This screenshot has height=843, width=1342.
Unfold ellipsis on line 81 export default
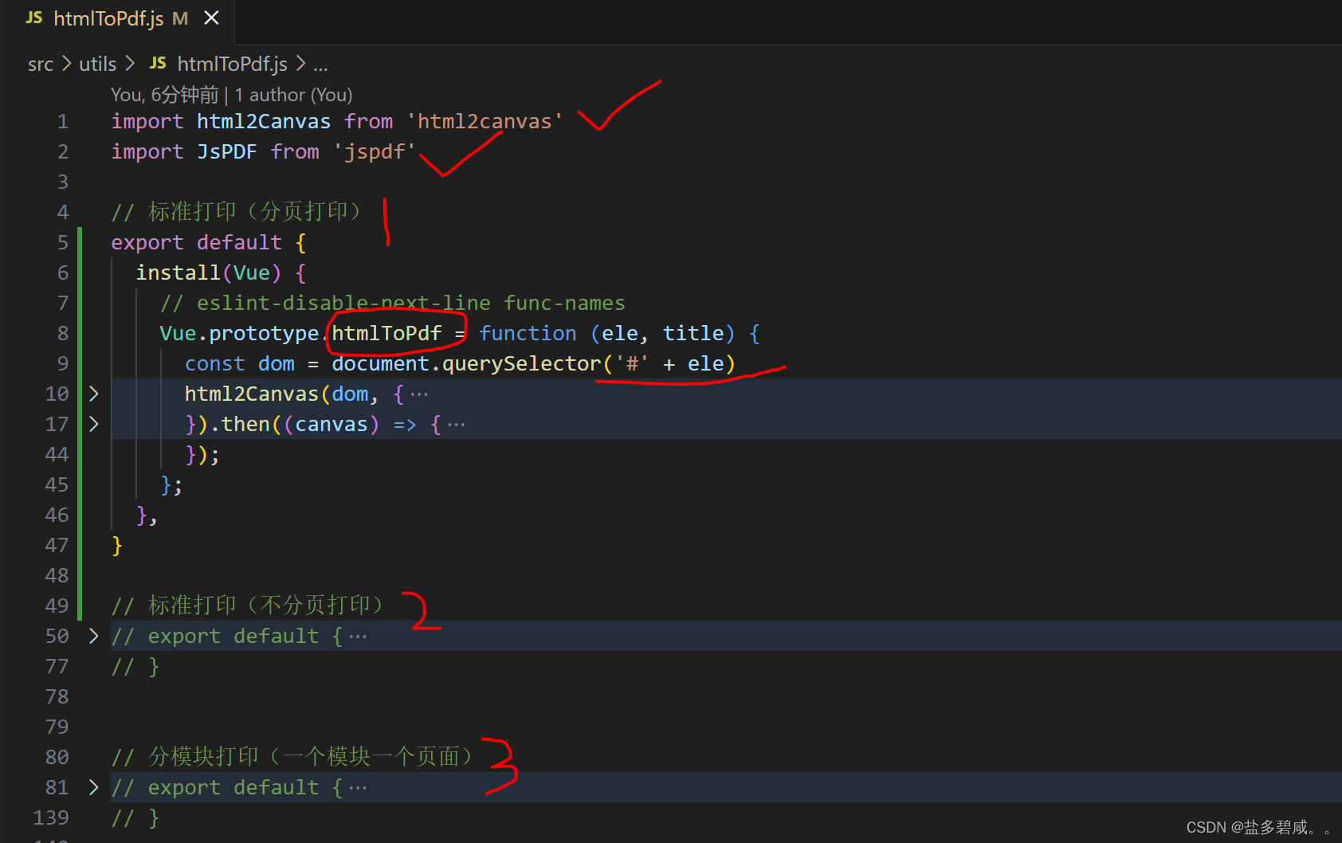[x=358, y=788]
